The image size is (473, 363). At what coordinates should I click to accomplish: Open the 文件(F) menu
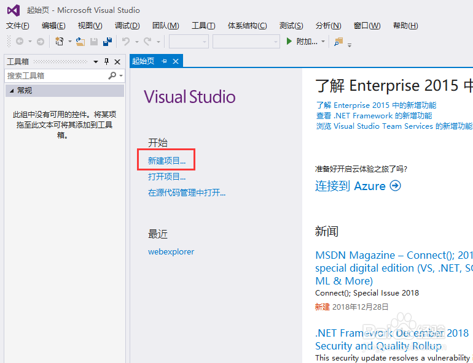17,26
